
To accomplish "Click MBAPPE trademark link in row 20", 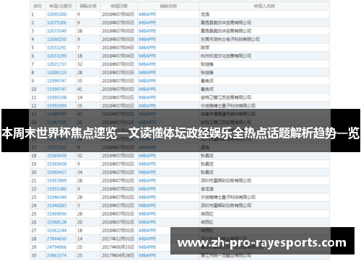I will point(147,172).
